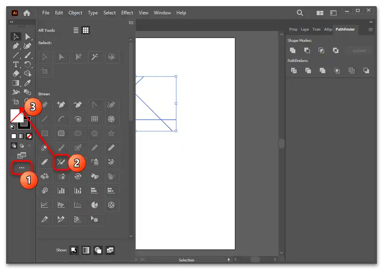Select the Rotate tool in the toolbar

[28, 64]
